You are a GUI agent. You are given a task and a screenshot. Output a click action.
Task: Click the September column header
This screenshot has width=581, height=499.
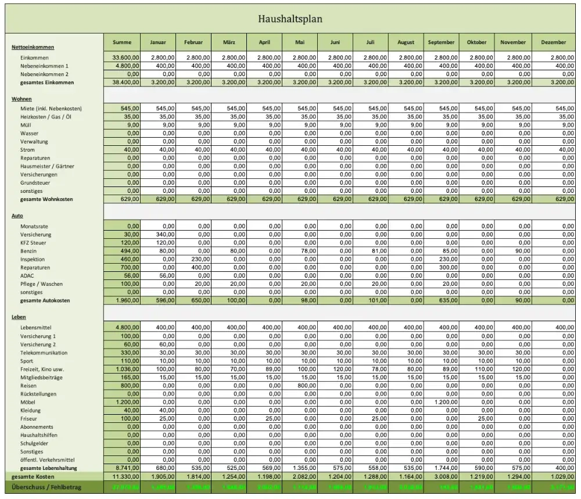tap(441, 42)
